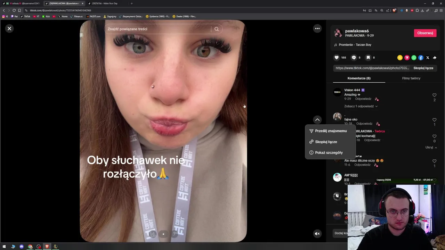Viewport: 445px width, 250px height.
Task: Click the Brave Shields lion icon
Action: (x=394, y=10)
